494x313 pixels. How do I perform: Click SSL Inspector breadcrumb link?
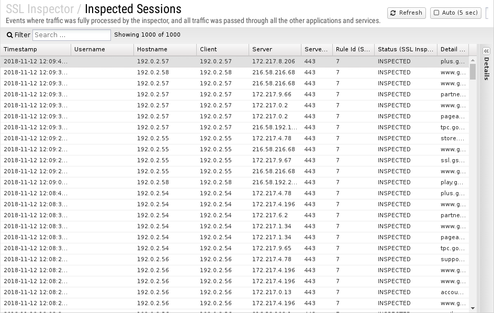tap(40, 9)
